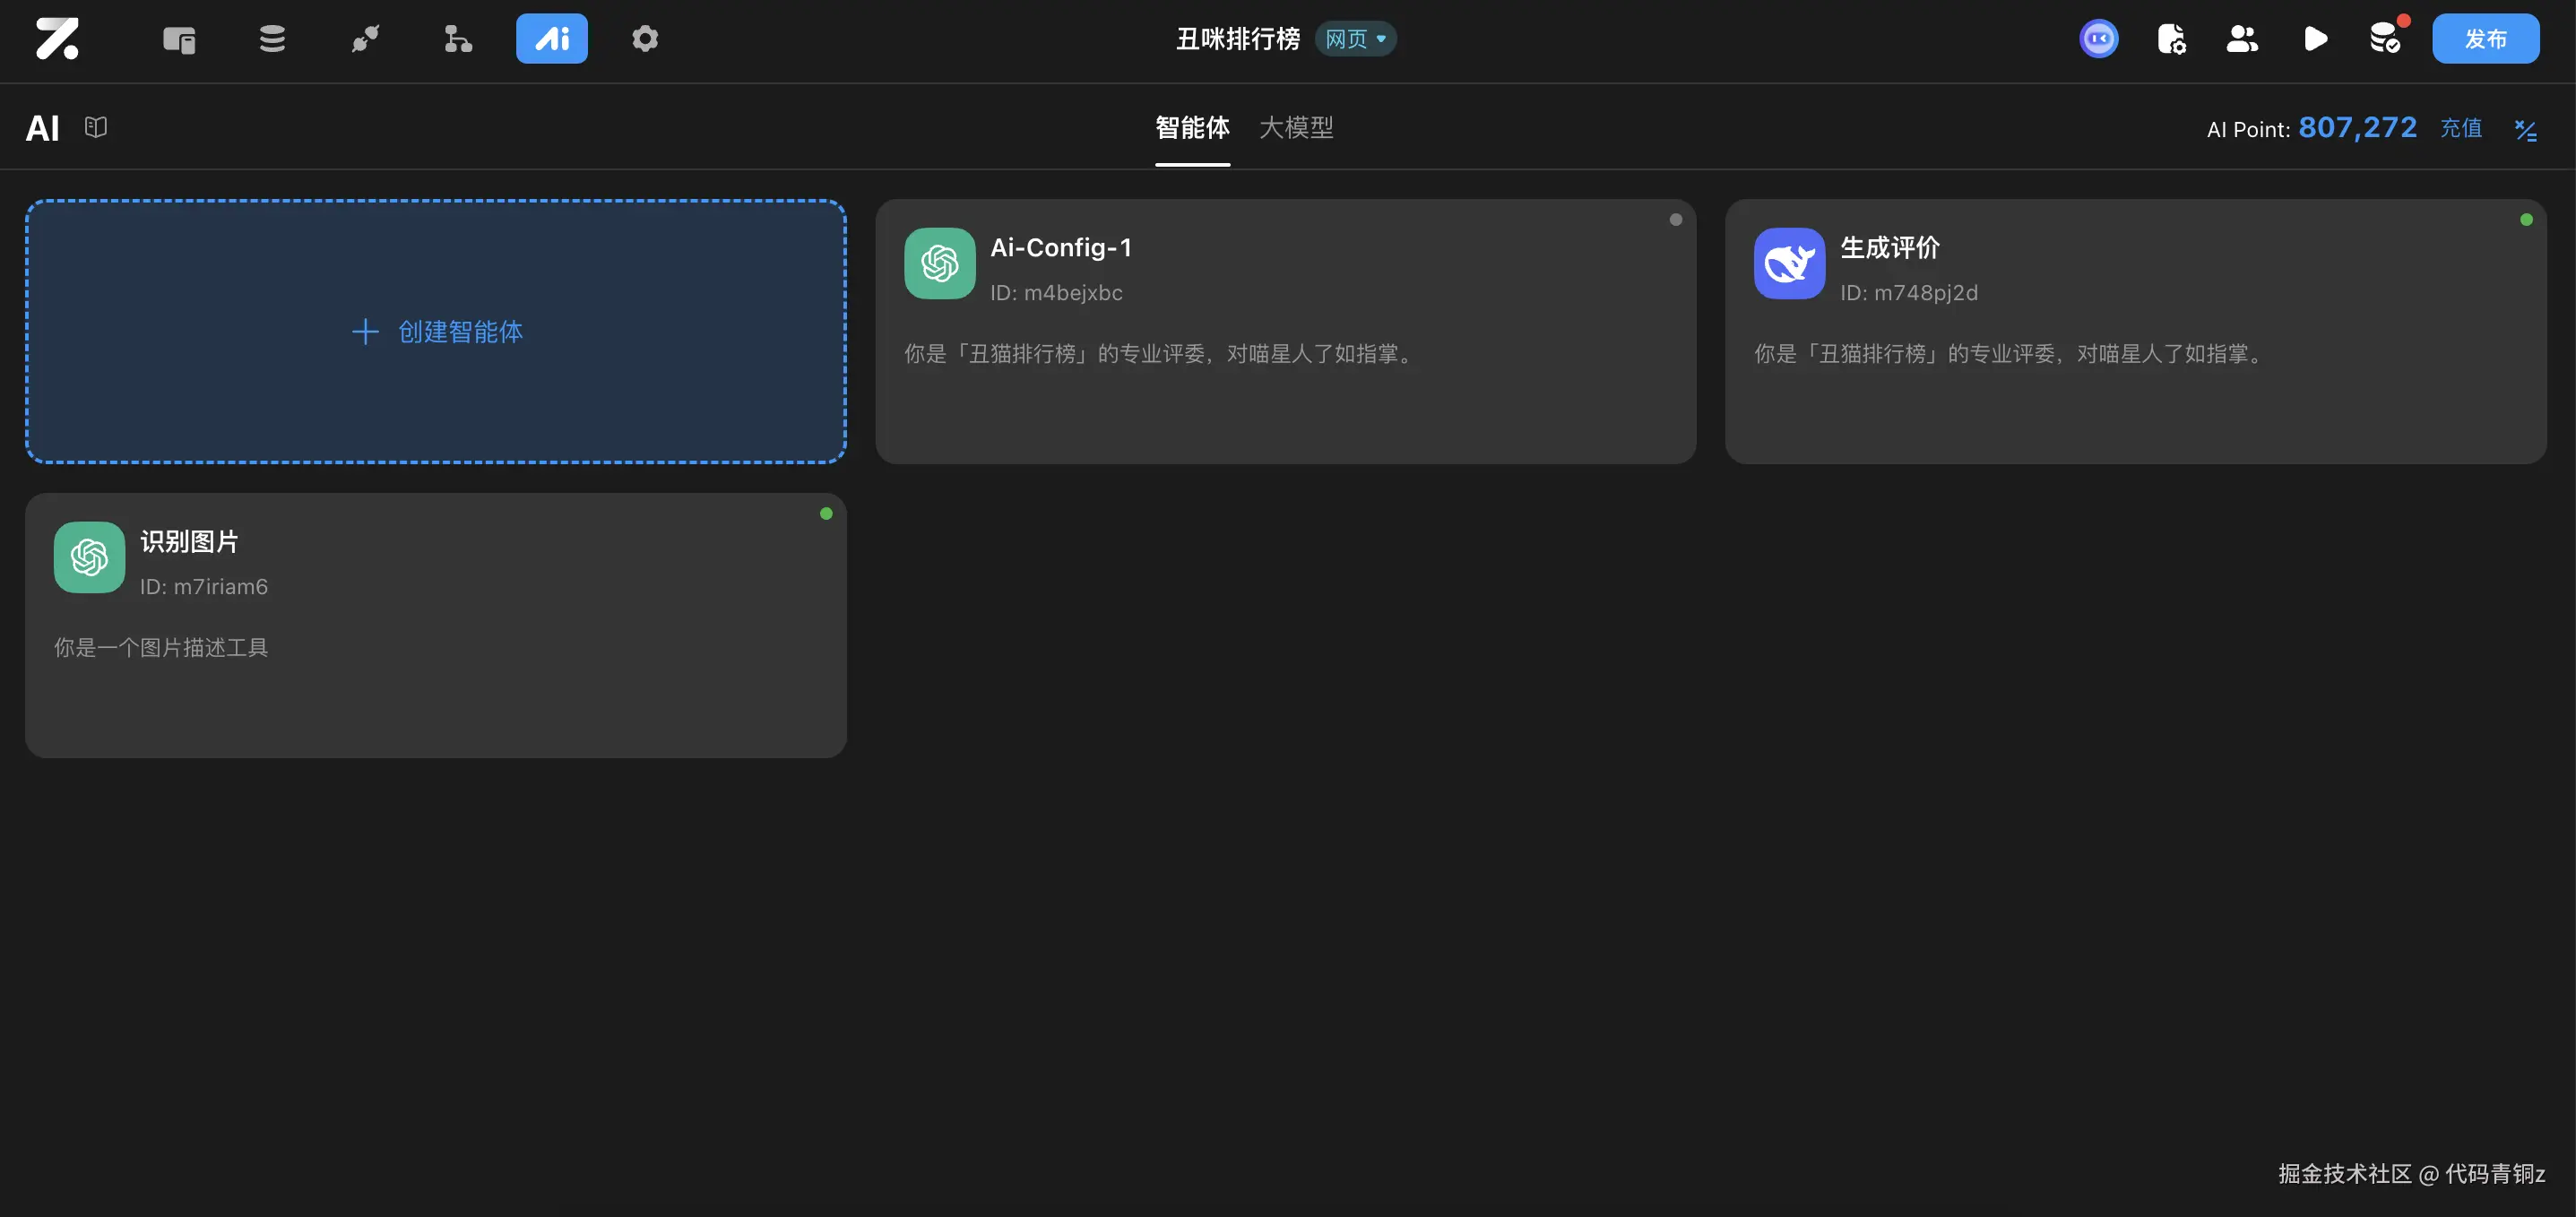The width and height of the screenshot is (2576, 1217).
Task: Click the 发布 publish button
Action: point(2485,39)
